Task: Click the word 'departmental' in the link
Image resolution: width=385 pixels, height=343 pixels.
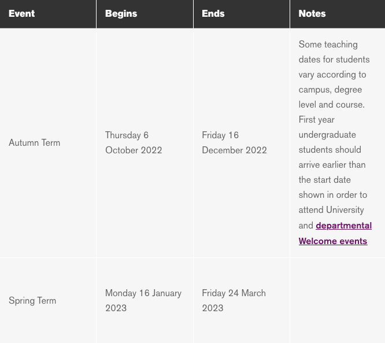Action: tap(343, 226)
